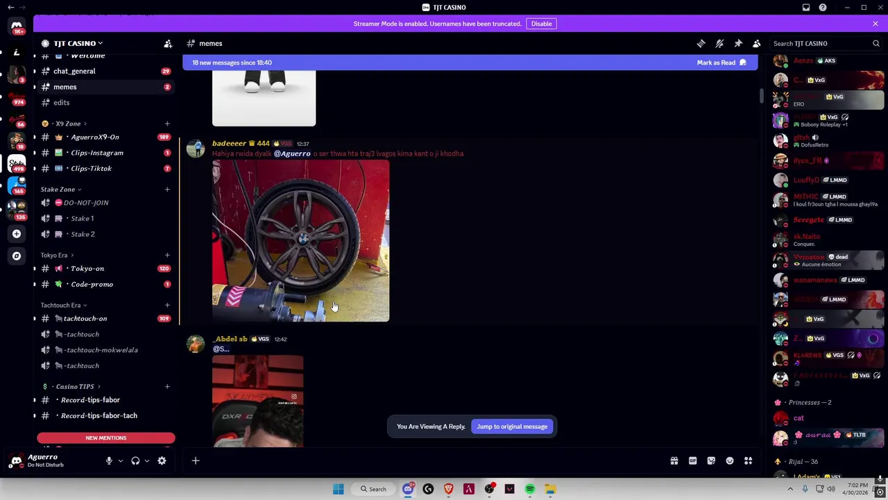Screen dimensions: 888x500
Task: Join the Stake 1 voice channel
Action: pyautogui.click(x=105, y=218)
